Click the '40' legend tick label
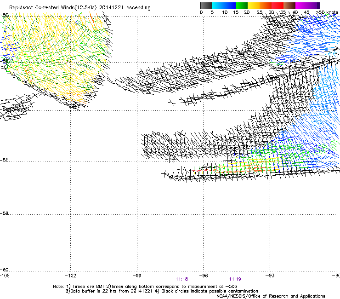The width and height of the screenshot is (340, 299). click(295, 12)
